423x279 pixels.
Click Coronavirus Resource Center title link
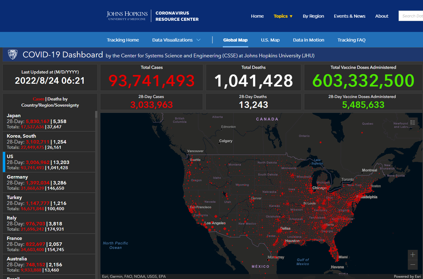point(177,16)
